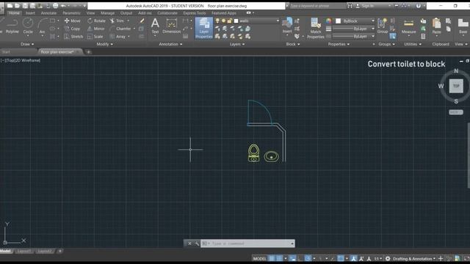Image resolution: width=470 pixels, height=264 pixels.
Task: Click the Insert block button
Action: coord(287,26)
